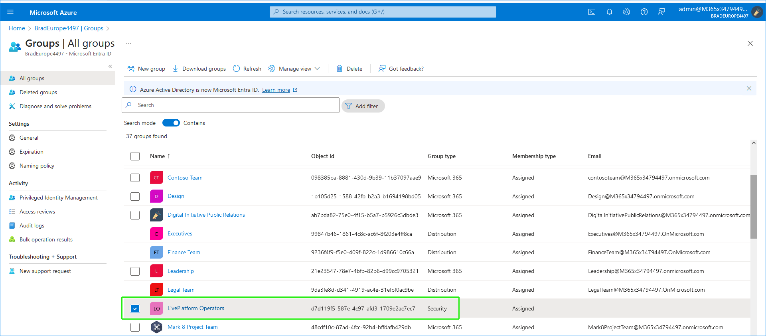
Task: Open the ellipsis more options beside title
Action: pos(128,43)
